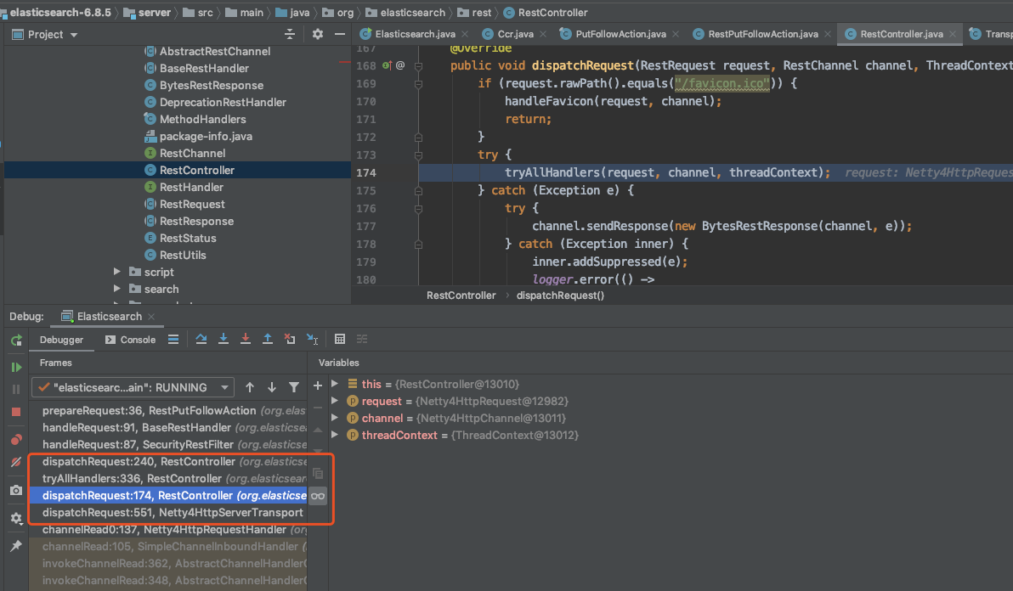
Task: Expand the search folder in project tree
Action: click(117, 289)
